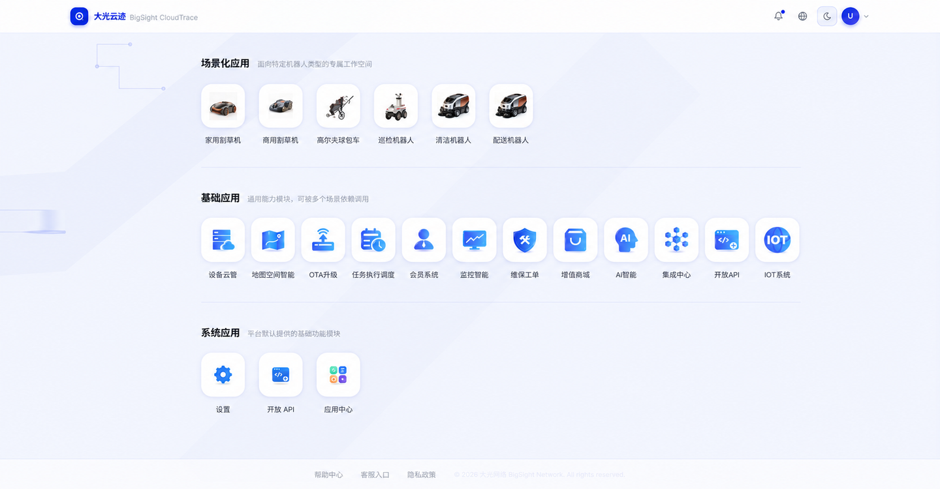Click the 场景化应用 section heading
The width and height of the screenshot is (940, 489).
(225, 63)
